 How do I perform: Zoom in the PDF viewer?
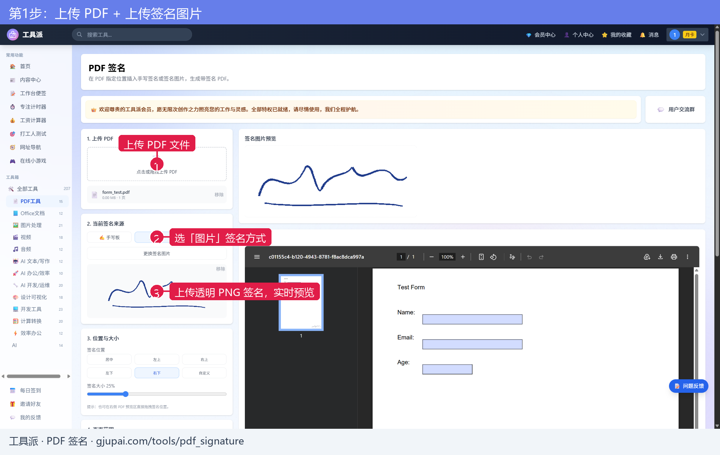463,257
